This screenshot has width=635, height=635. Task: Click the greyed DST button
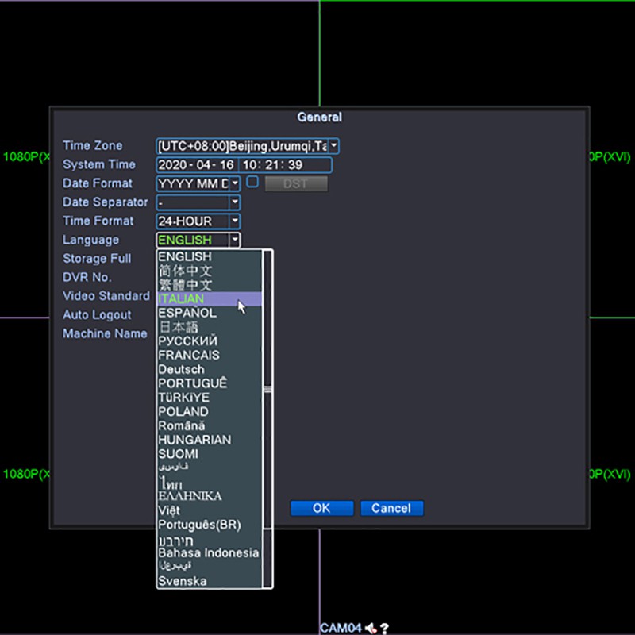[295, 184]
